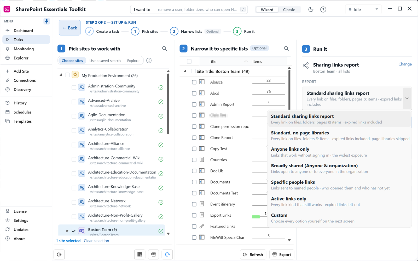Screen dimensions: 418x261
Task: Toggle the report type dropdown chevron
Action: (x=407, y=98)
